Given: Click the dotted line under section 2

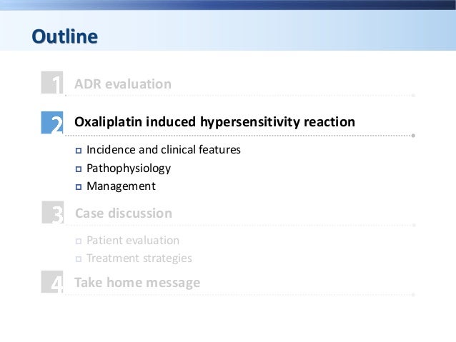Looking at the screenshot, I should click(243, 135).
